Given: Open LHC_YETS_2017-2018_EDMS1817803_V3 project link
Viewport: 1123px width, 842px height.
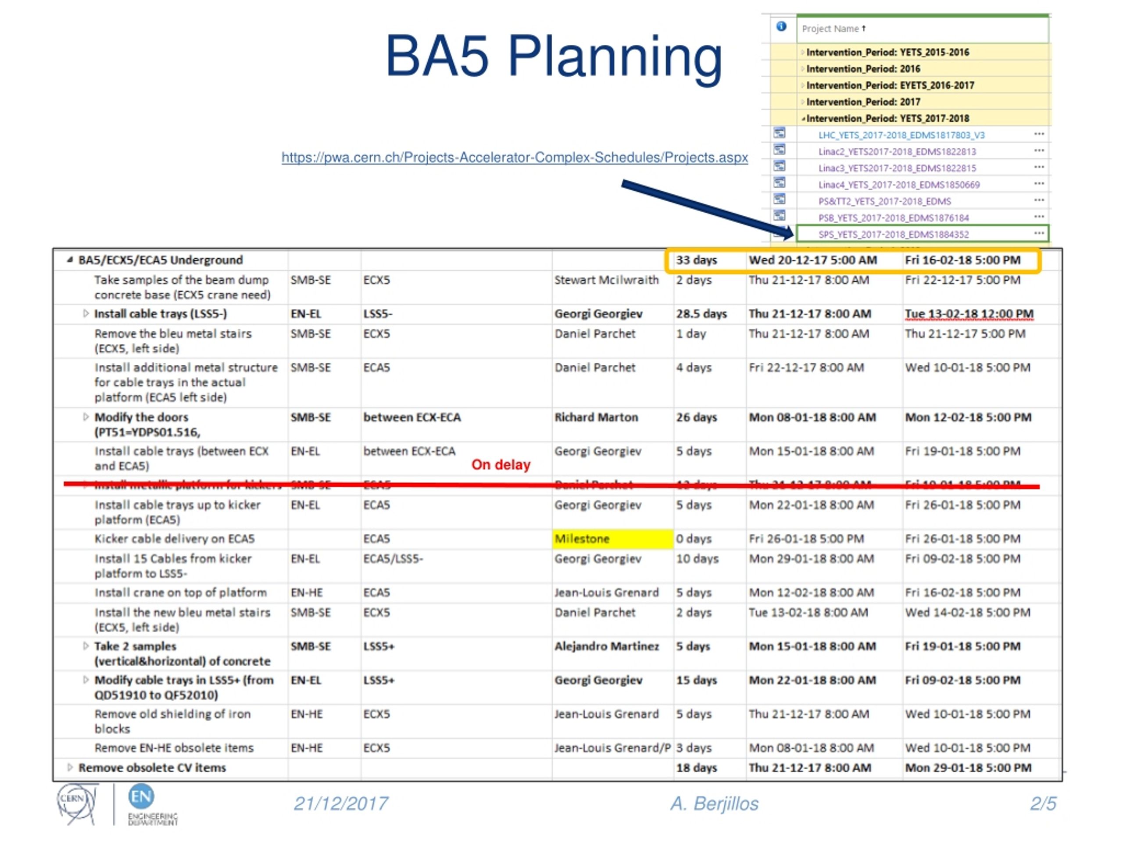Looking at the screenshot, I should click(901, 135).
